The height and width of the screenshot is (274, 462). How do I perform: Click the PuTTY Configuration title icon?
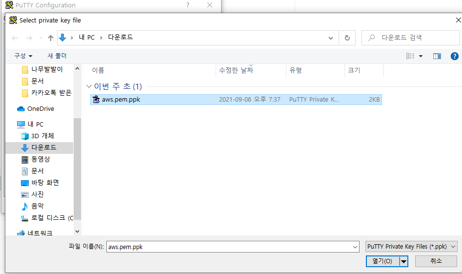tap(9, 5)
